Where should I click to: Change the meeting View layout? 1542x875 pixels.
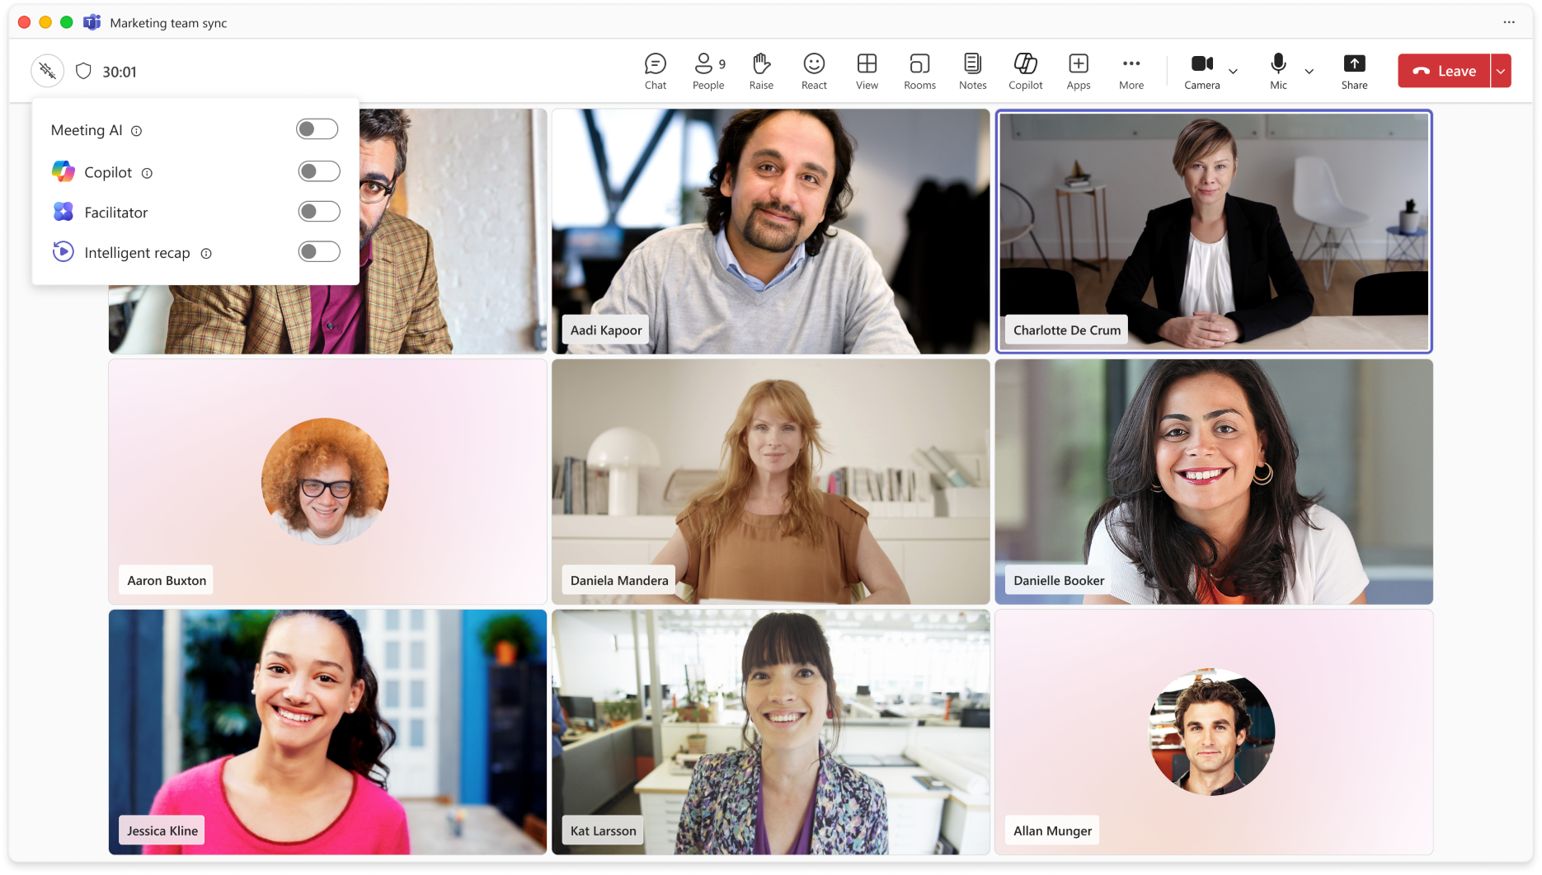tap(867, 71)
